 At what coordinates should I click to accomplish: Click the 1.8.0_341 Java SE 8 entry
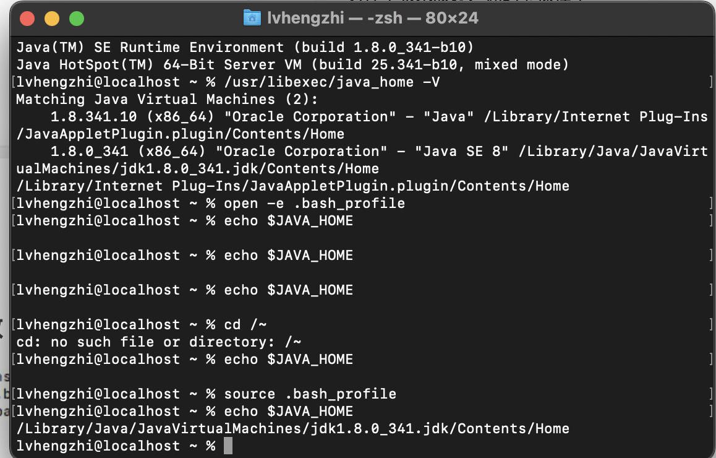click(362, 160)
